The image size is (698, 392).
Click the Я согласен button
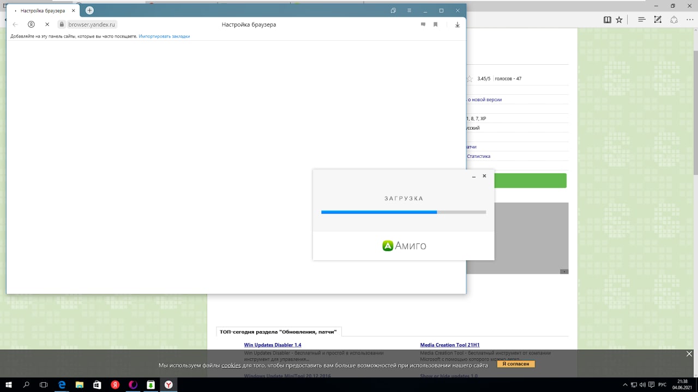coord(516,364)
